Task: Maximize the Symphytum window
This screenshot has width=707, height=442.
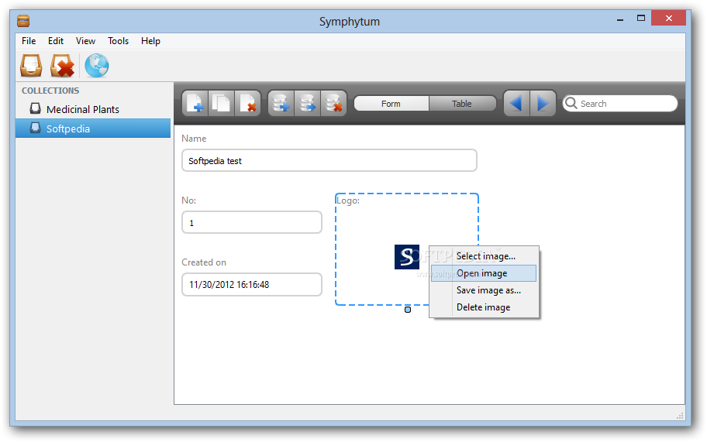Action: (x=640, y=19)
